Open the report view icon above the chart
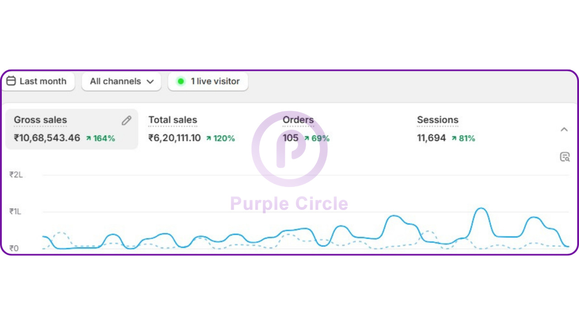 coord(565,157)
